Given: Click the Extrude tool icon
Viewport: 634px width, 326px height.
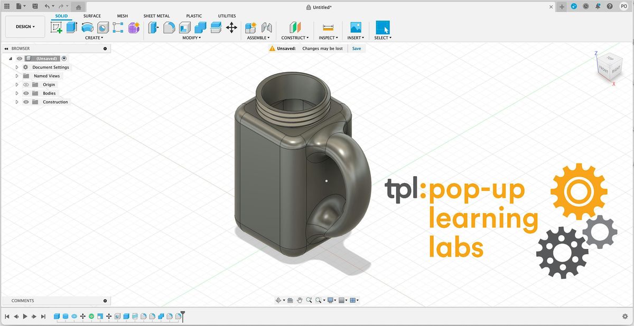Looking at the screenshot, I should (x=71, y=27).
